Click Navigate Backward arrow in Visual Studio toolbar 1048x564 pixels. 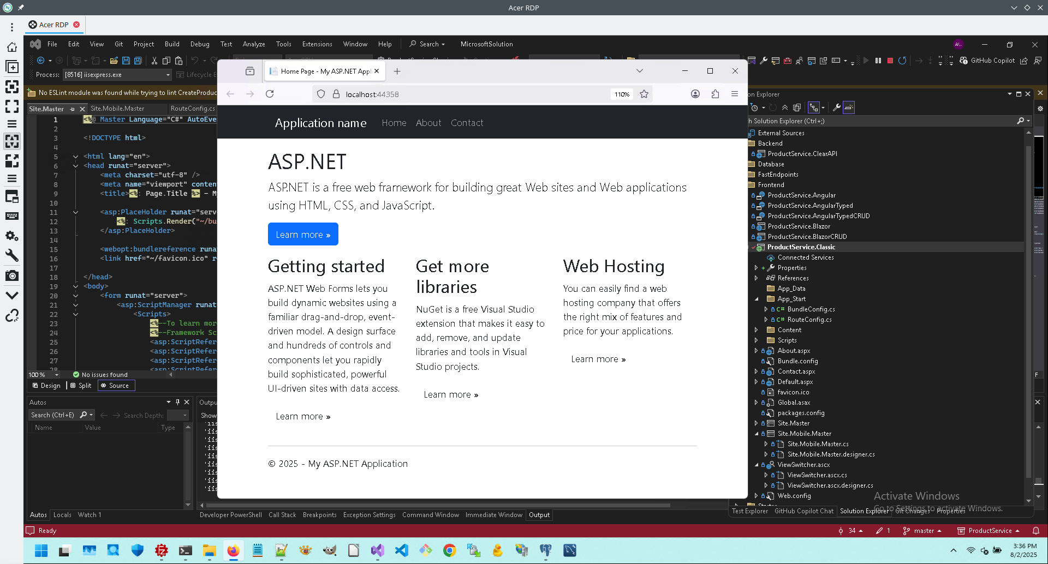40,61
